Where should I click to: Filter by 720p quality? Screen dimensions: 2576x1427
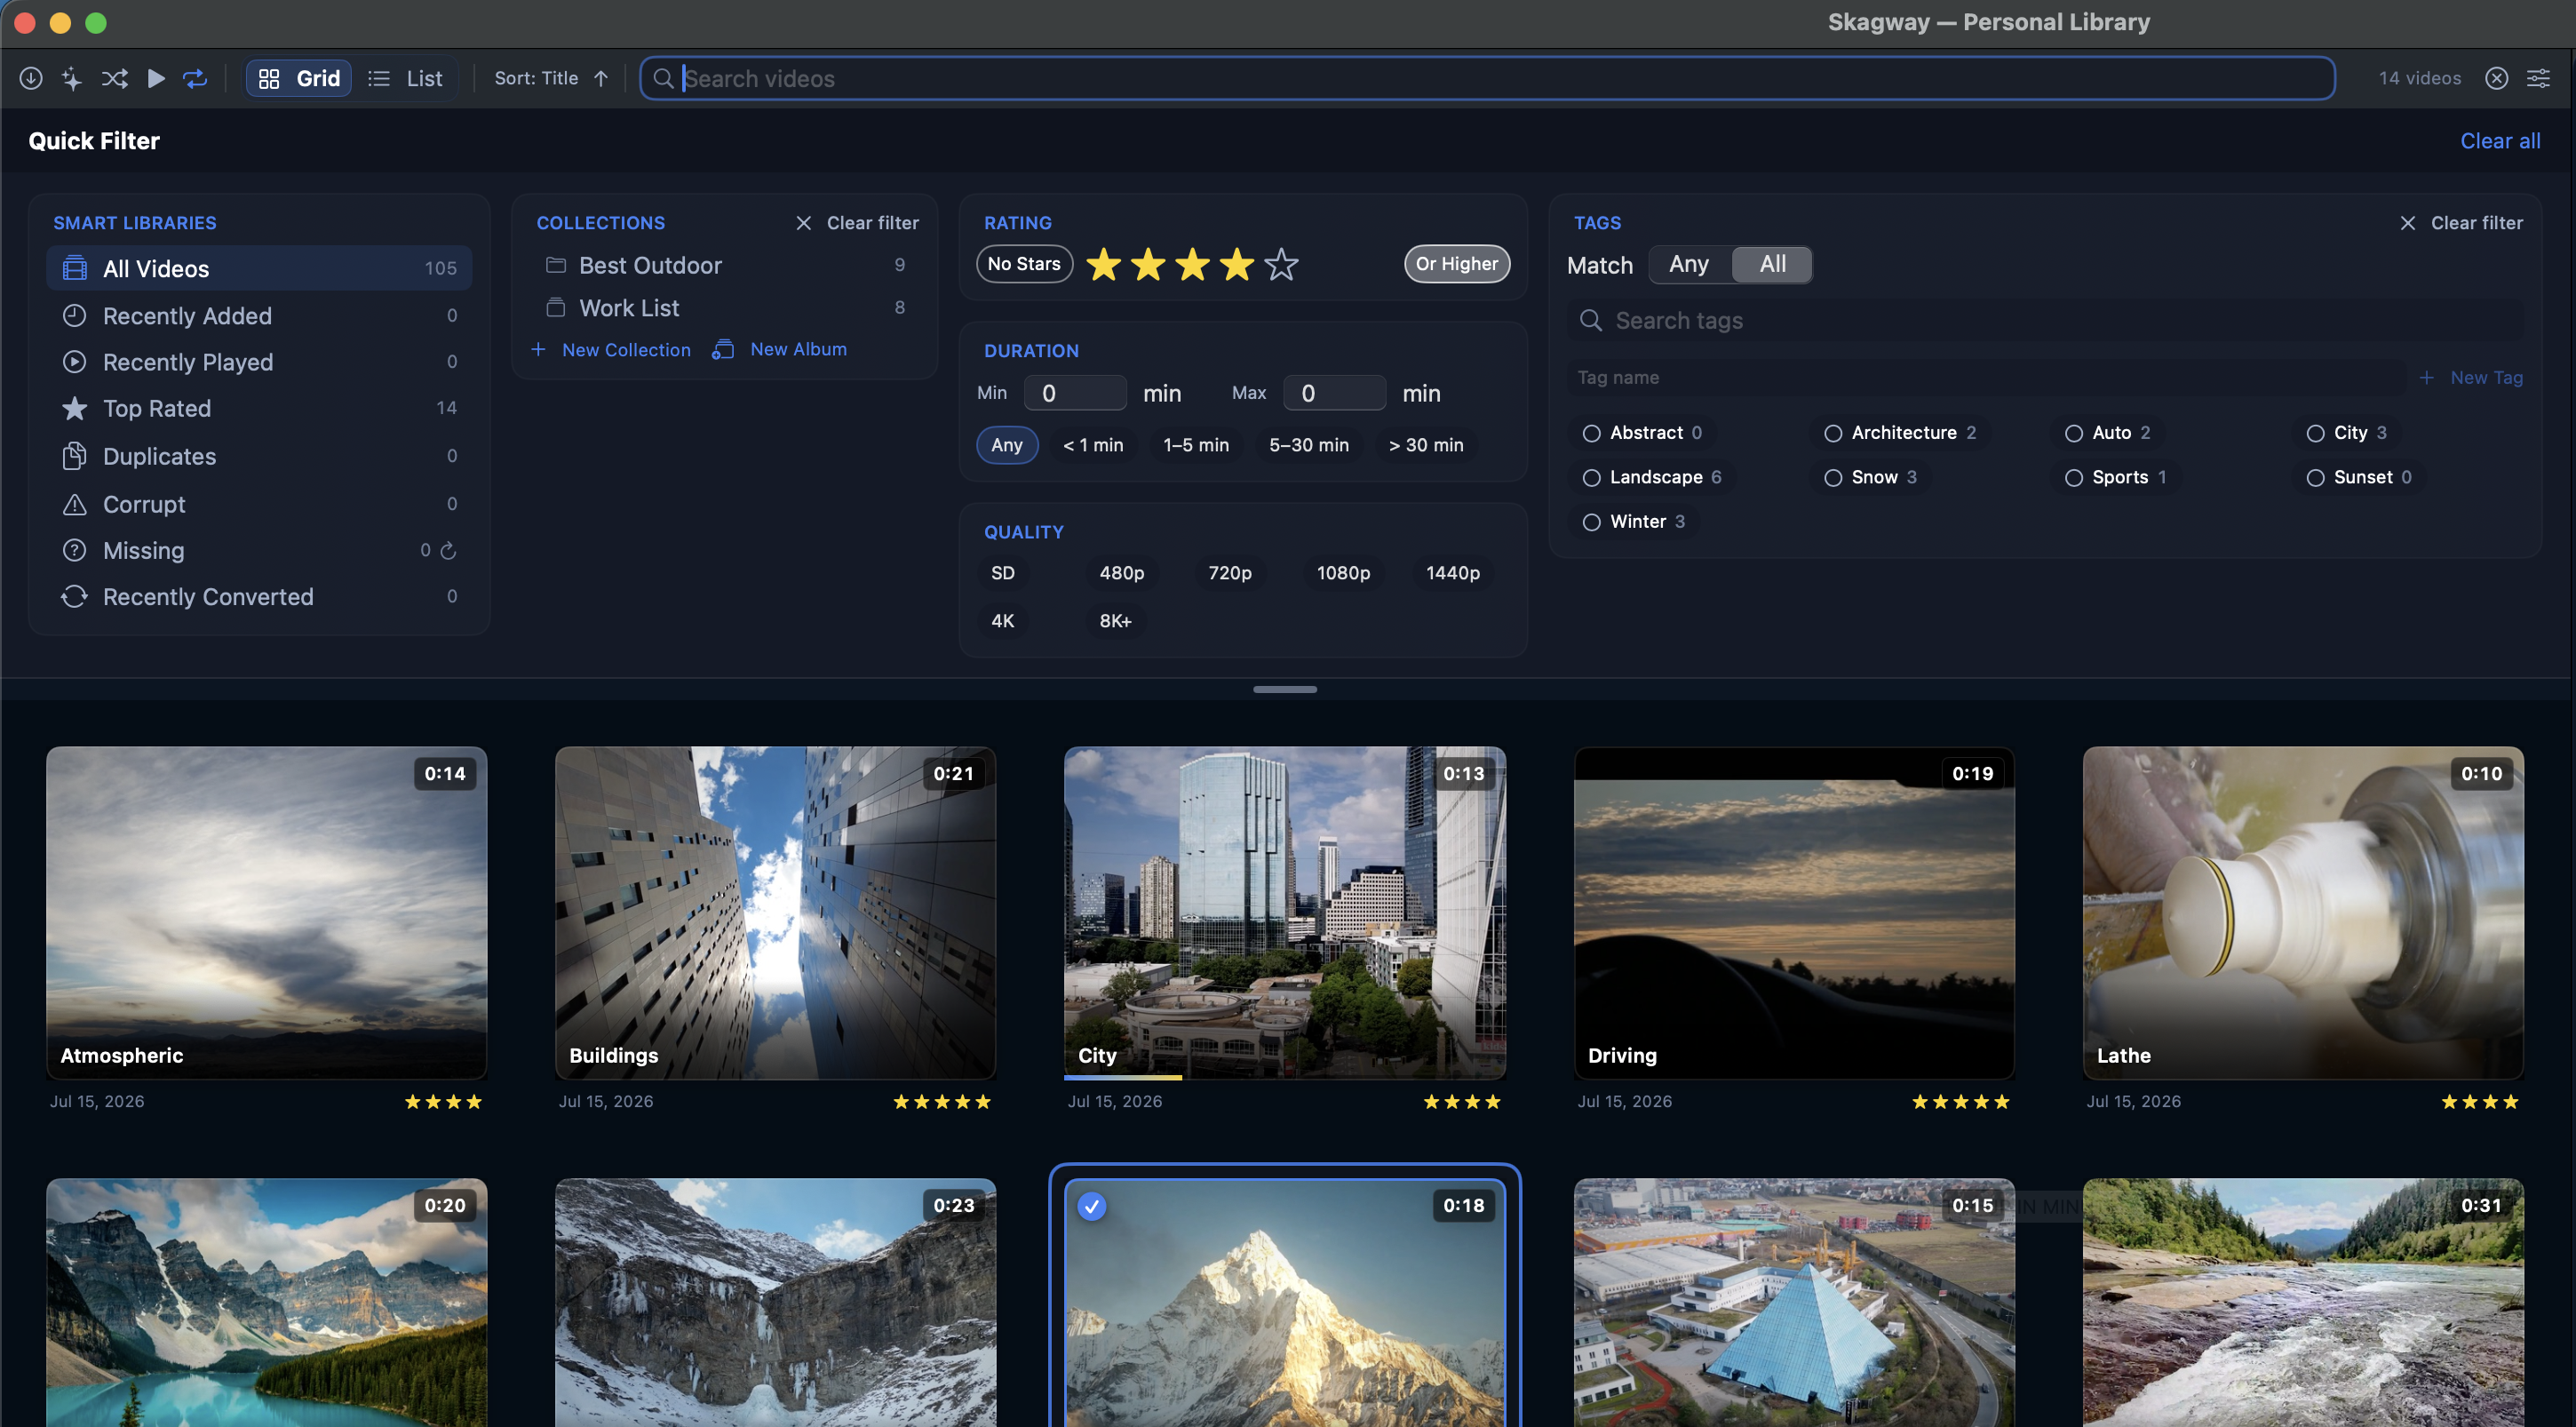(1230, 573)
